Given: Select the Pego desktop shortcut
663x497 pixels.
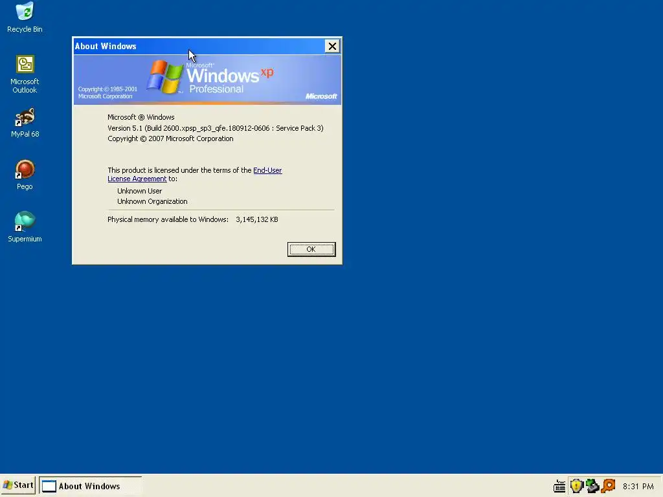Looking at the screenshot, I should tap(25, 175).
